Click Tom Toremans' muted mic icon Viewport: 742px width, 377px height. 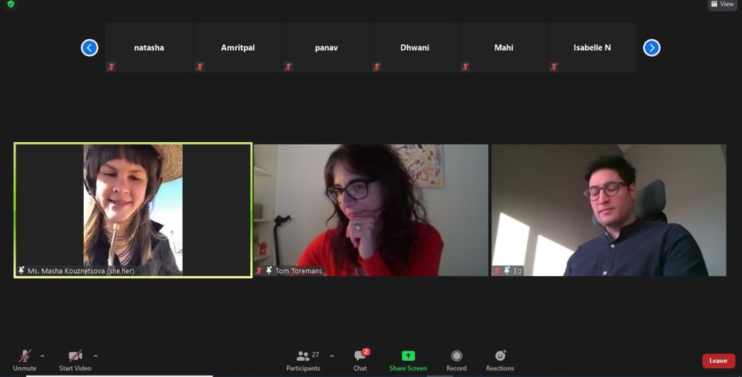tap(259, 271)
